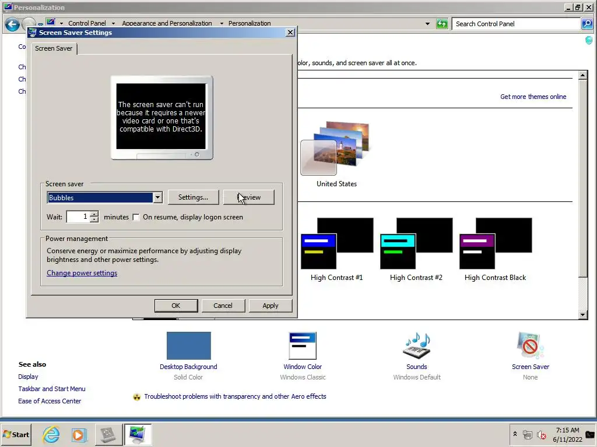The height and width of the screenshot is (447, 597).
Task: Click the Desktop Background link text
Action: click(x=188, y=367)
